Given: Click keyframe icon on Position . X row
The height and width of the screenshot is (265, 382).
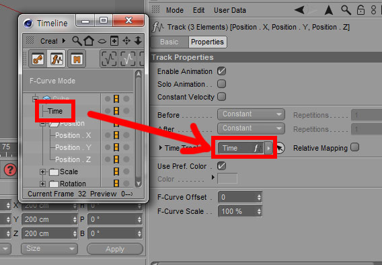Looking at the screenshot, I should coord(116,135).
